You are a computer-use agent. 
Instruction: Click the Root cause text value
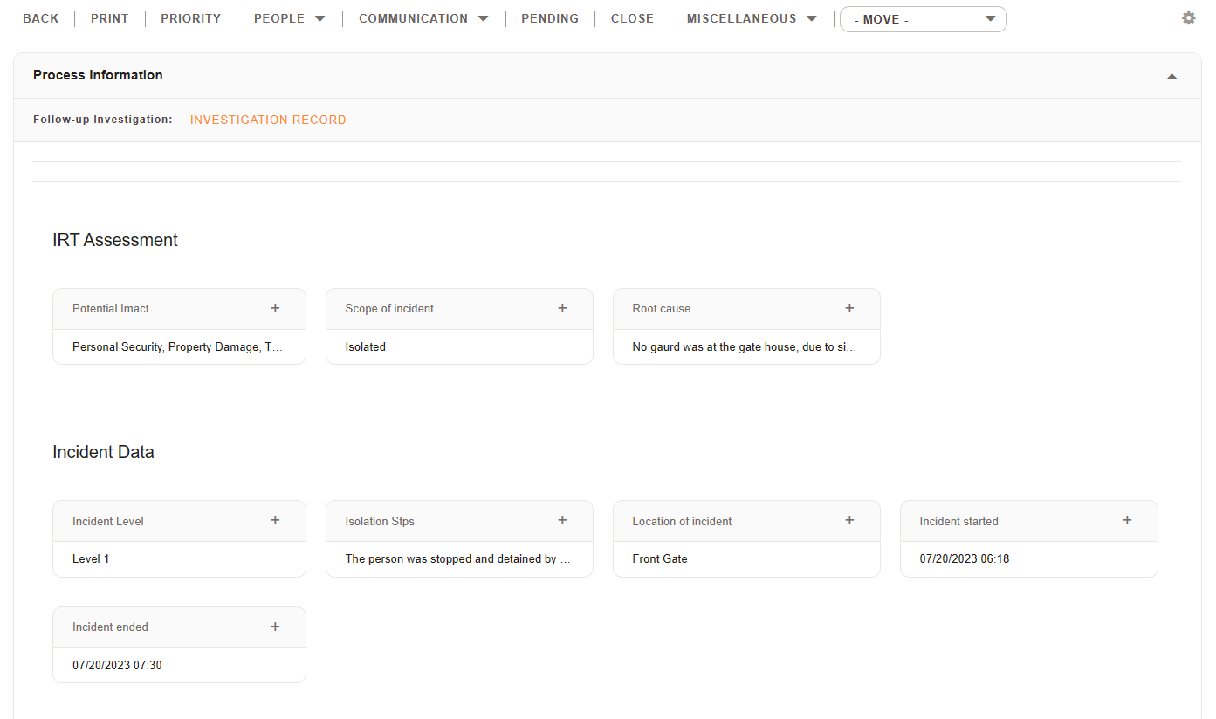pos(744,346)
